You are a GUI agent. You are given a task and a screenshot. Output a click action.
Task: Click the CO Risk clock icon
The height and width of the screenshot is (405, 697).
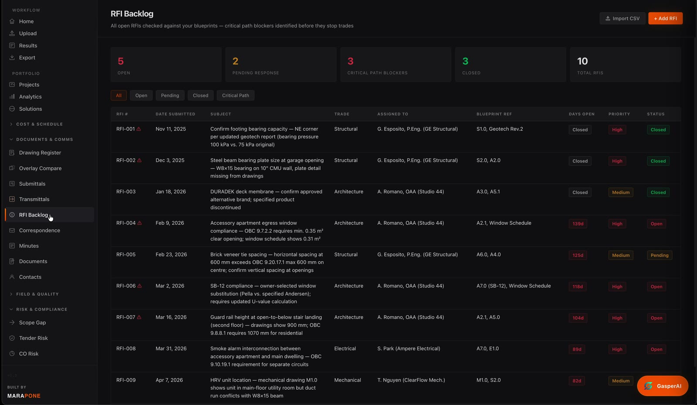[12, 354]
